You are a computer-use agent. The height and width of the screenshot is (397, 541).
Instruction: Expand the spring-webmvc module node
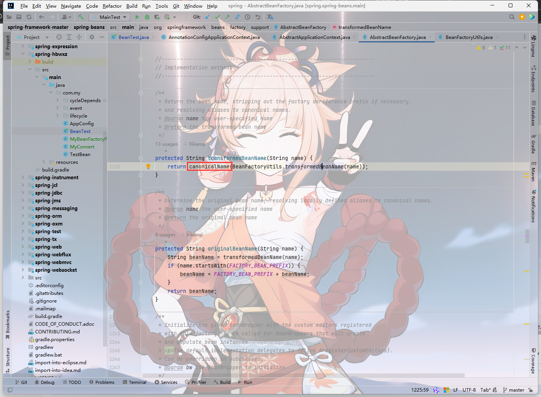23,262
